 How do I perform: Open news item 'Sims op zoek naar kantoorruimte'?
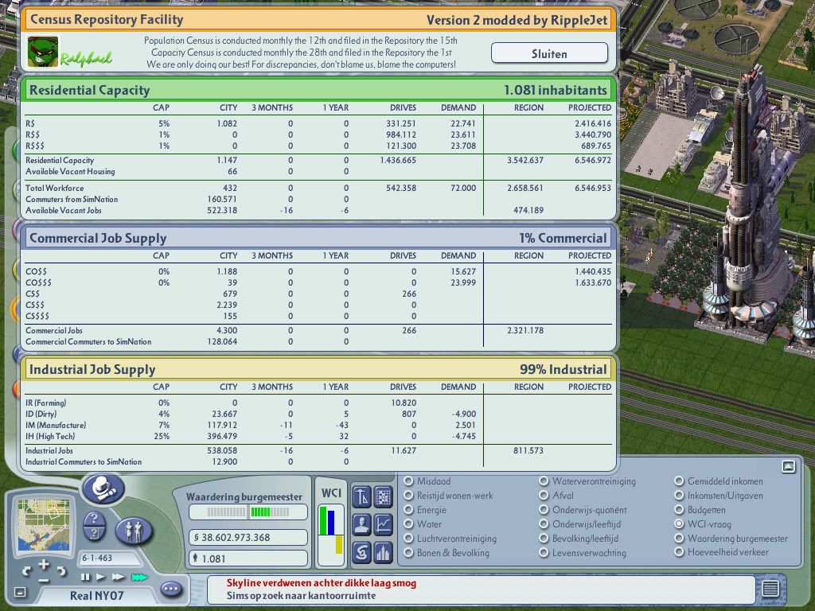pyautogui.click(x=301, y=595)
